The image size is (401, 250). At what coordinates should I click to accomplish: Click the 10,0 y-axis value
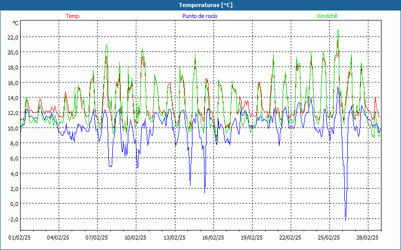pos(13,128)
